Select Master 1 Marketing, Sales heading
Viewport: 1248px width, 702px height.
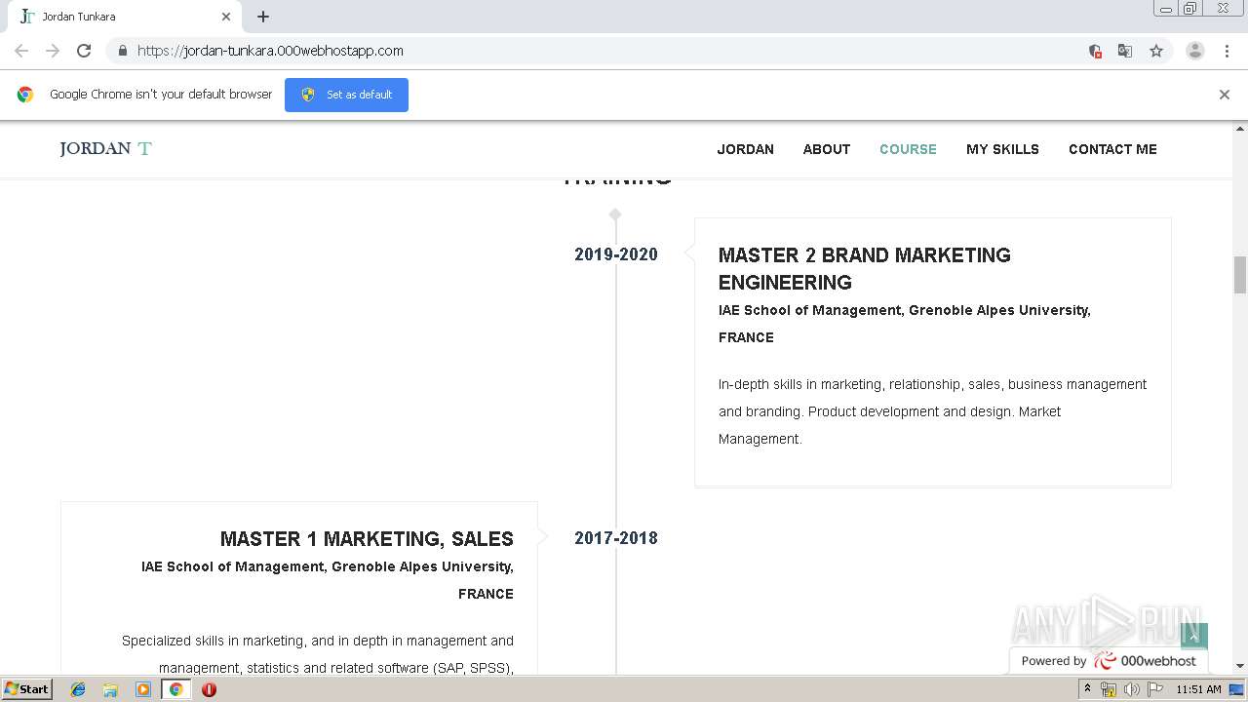367,539
